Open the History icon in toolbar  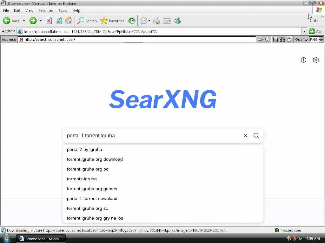[132, 21]
